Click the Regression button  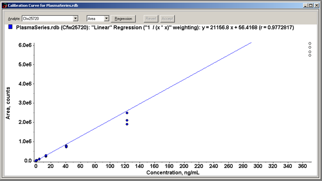click(x=123, y=19)
